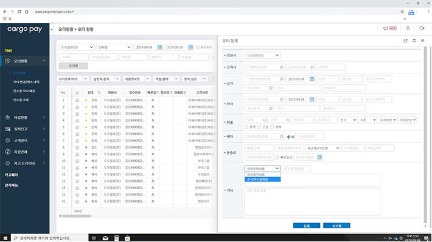Viewport: 432px width, 242px height.
Task: Click the 화물ID column filter icon
Action: [x=185, y=93]
